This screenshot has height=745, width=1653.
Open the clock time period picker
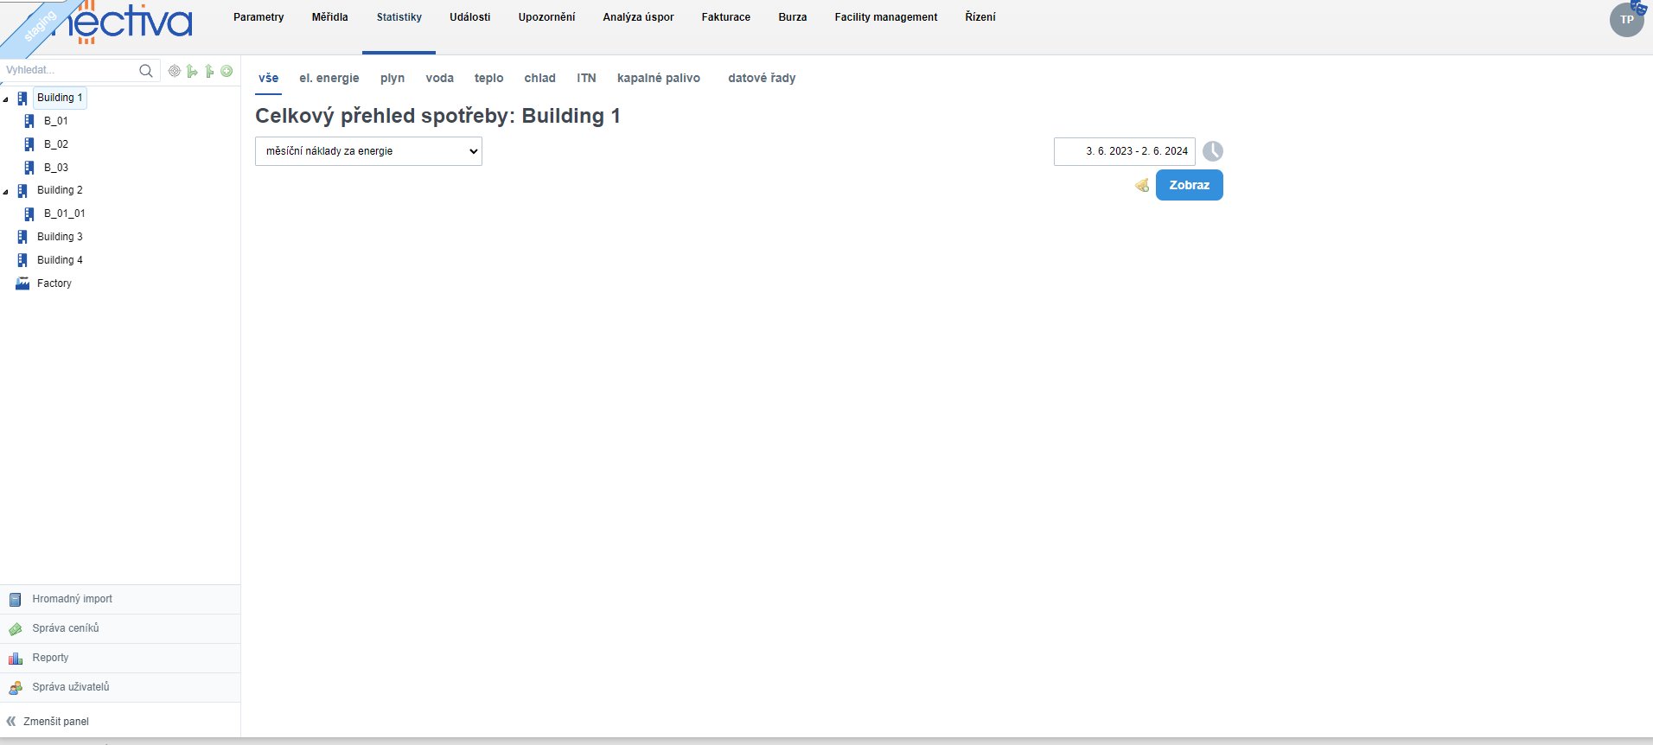pos(1212,151)
